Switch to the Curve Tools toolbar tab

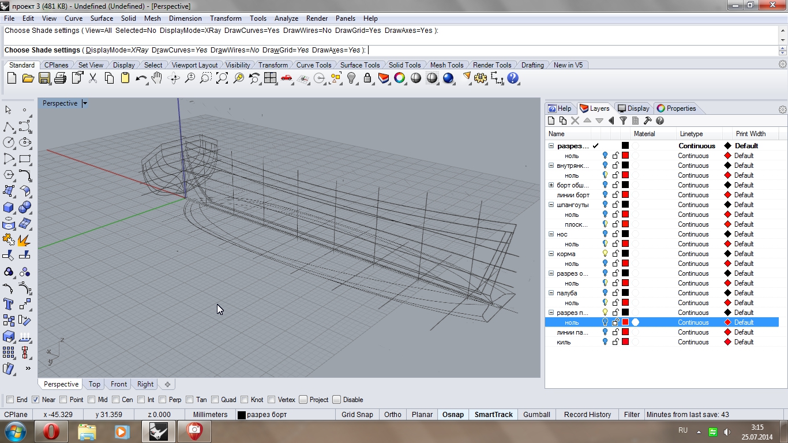coord(313,65)
